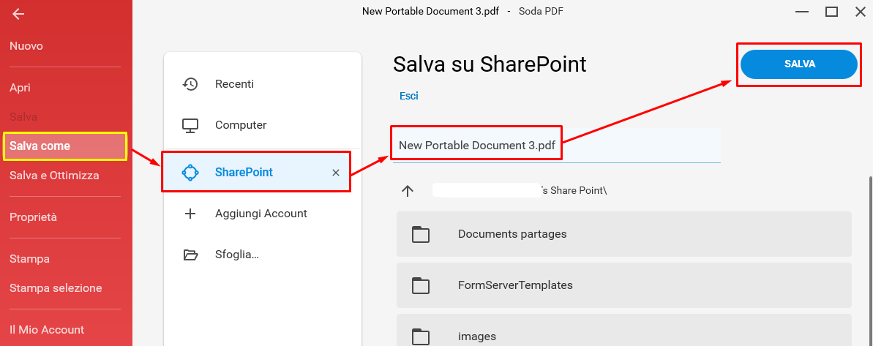This screenshot has height=346, width=873.
Task: Click the SharePoint logo icon
Action: pos(190,173)
